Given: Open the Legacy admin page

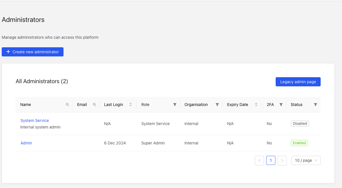Looking at the screenshot, I should [x=298, y=82].
